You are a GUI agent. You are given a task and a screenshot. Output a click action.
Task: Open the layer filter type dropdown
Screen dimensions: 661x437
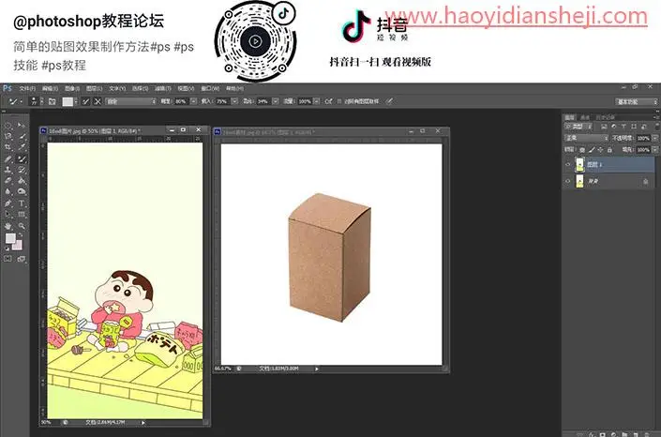tap(578, 126)
